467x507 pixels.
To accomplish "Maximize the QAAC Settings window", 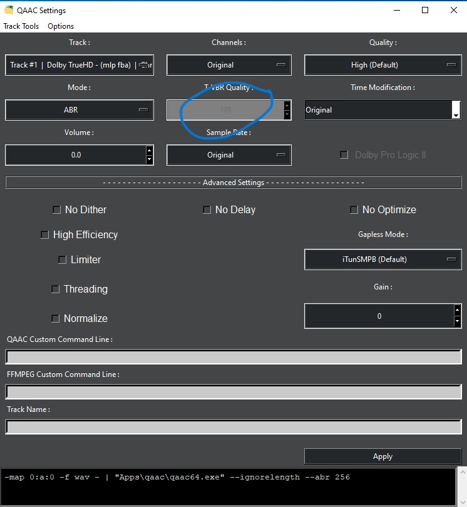I will (425, 11).
